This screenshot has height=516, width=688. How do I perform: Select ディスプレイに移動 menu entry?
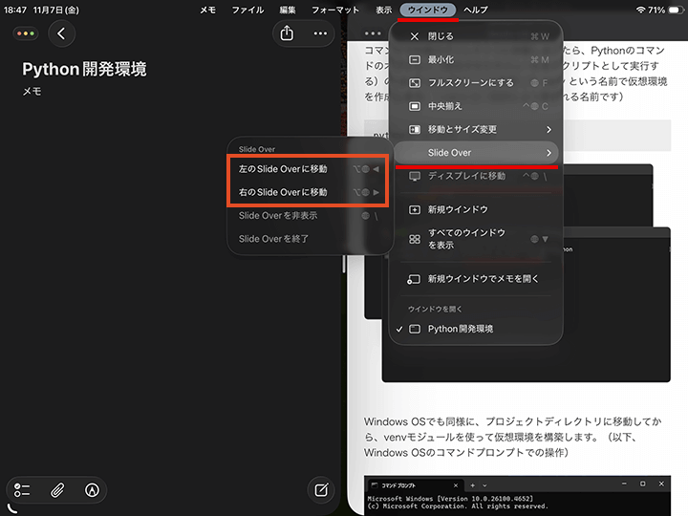click(476, 177)
